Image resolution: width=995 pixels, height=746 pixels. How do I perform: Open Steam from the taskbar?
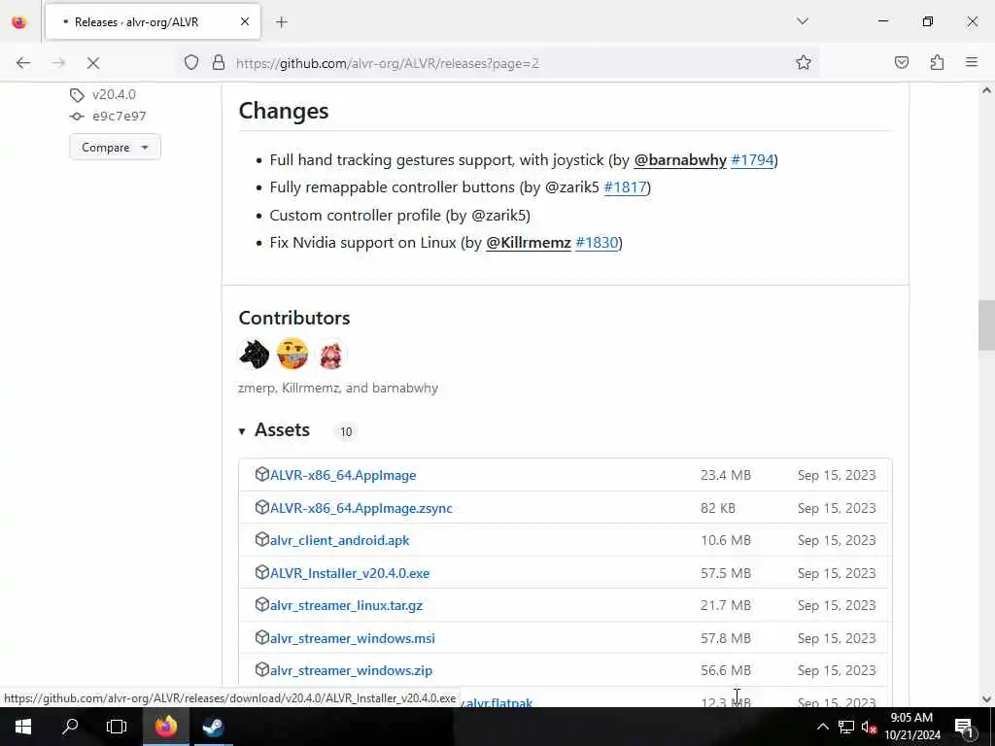click(213, 727)
